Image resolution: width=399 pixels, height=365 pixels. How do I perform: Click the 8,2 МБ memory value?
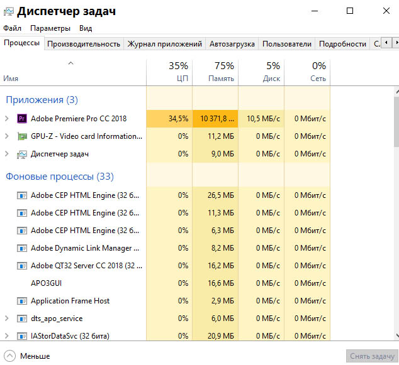tap(223, 248)
